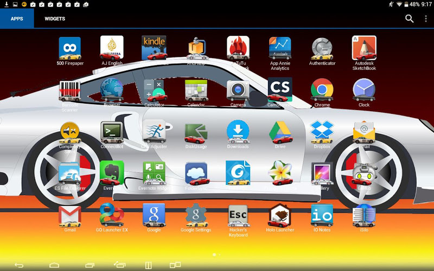Open Holo Launcher
The height and width of the screenshot is (271, 434).
click(x=280, y=215)
